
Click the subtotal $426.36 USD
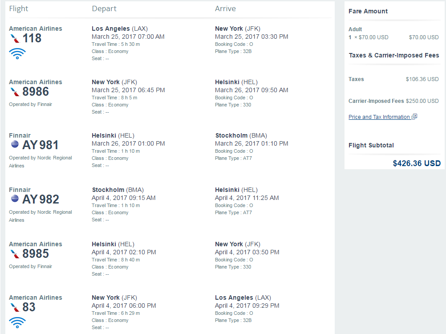point(417,163)
